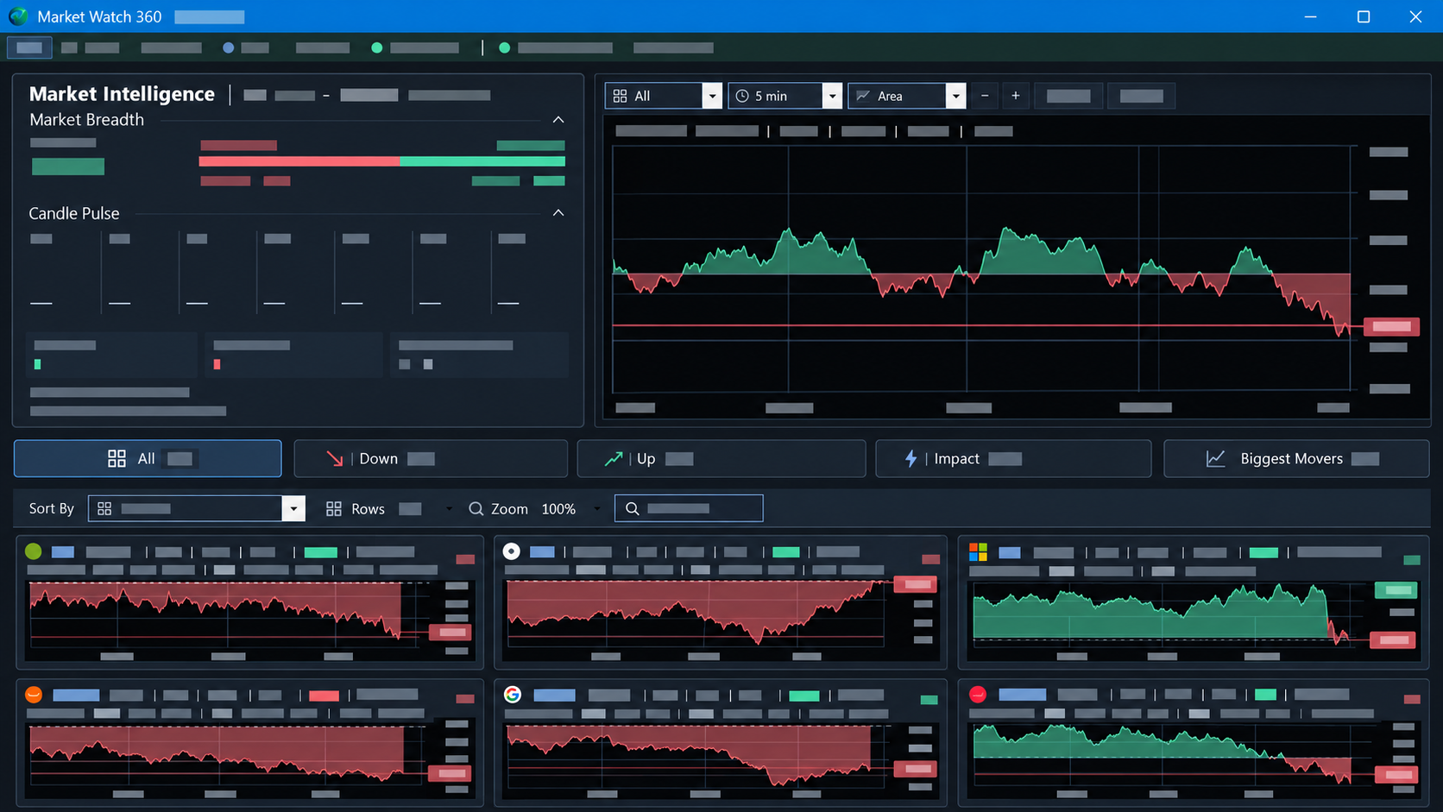Open the Rows count dropdown

click(x=448, y=509)
